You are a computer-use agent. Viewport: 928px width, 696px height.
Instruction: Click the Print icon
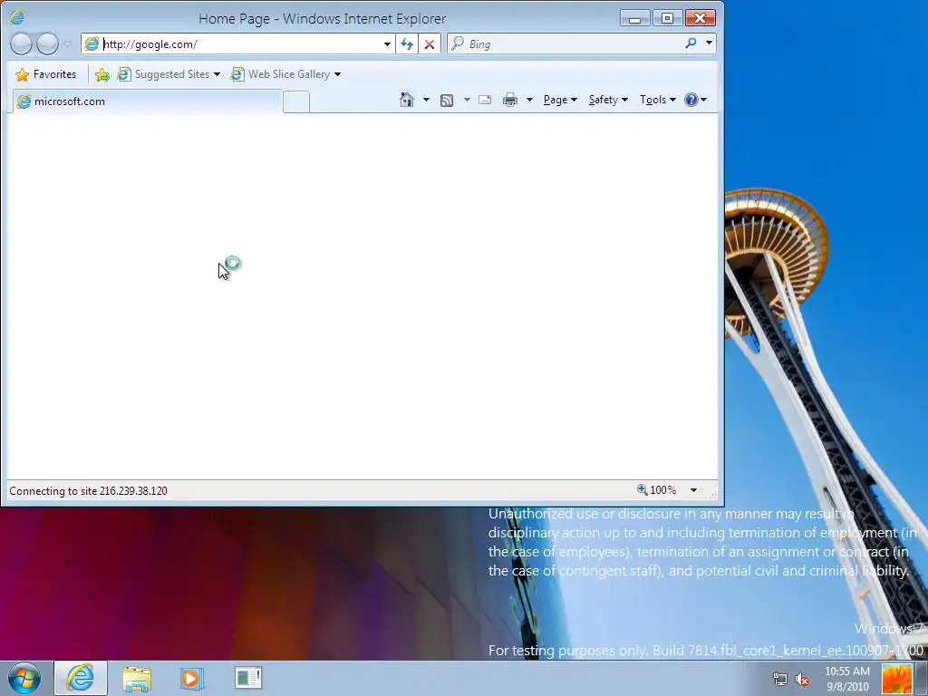pos(510,100)
